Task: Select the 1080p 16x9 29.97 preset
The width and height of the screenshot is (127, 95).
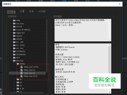Action: (30, 76)
